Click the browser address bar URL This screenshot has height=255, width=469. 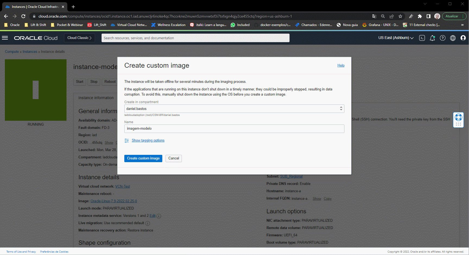[165, 16]
